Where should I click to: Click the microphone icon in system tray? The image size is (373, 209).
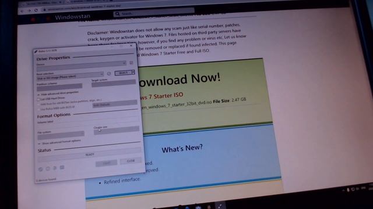tap(348, 190)
